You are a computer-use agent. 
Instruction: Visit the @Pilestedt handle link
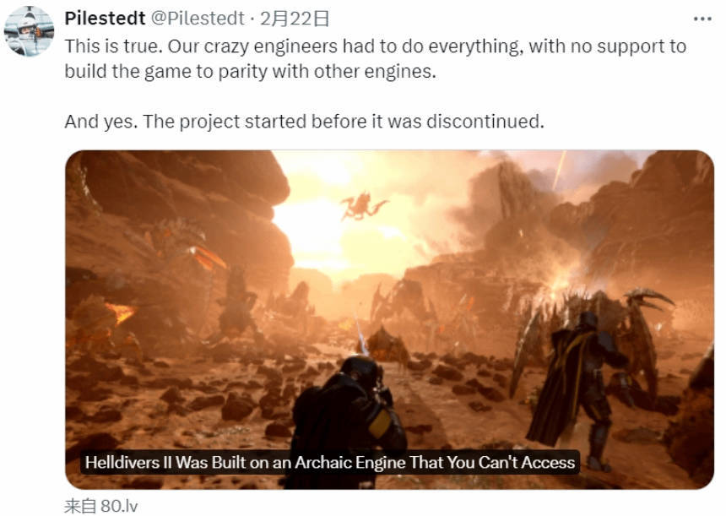point(198,19)
